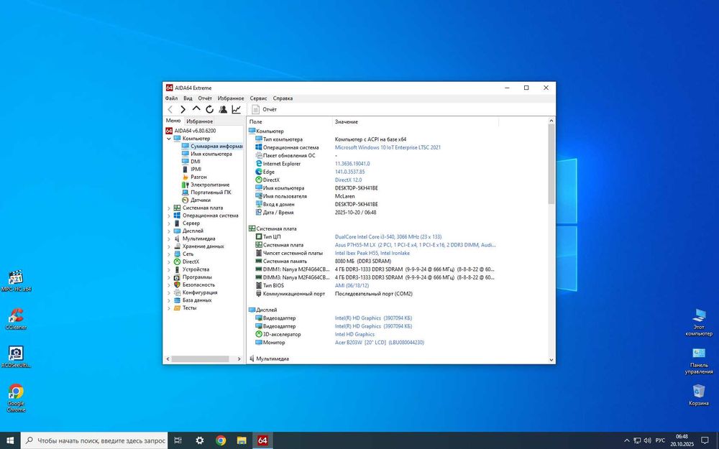This screenshot has height=449, width=719.
Task: Click the Отчёт report toolbar button
Action: pos(265,109)
